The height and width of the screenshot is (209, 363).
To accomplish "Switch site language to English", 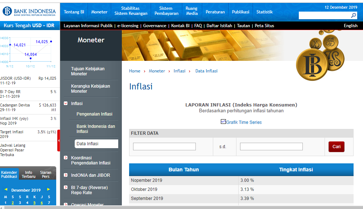I will [x=350, y=26].
